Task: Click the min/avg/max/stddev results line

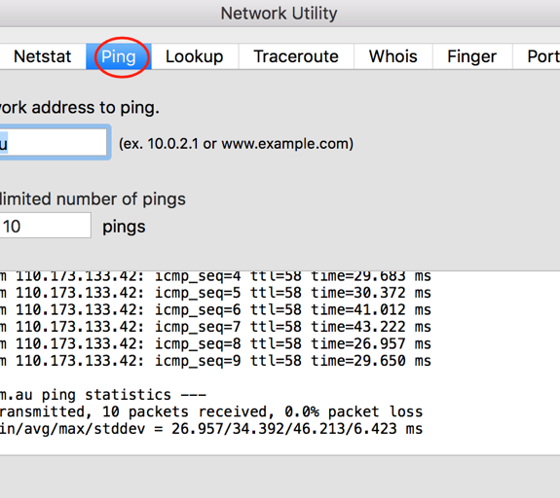Action: pos(211,429)
